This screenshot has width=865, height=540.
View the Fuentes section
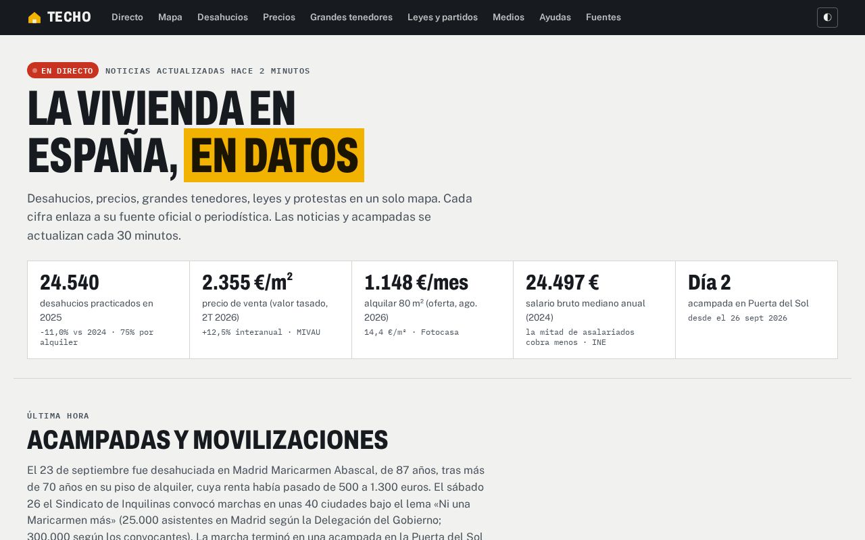[x=603, y=18]
